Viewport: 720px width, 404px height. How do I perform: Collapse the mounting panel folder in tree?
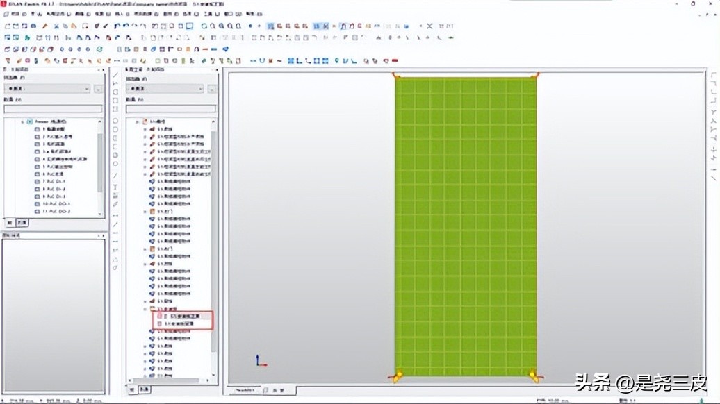coord(145,309)
